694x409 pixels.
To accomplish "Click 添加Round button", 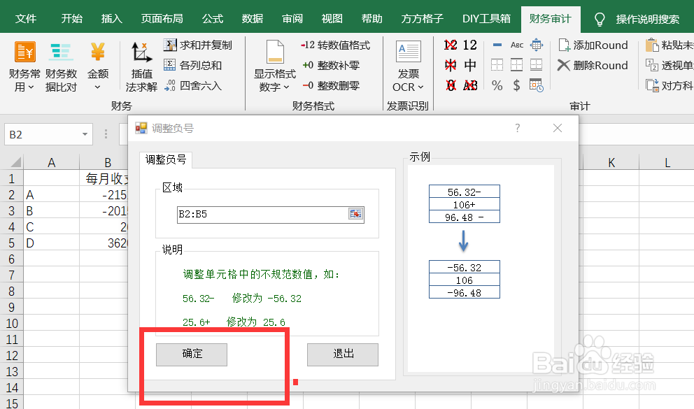I will coord(593,45).
